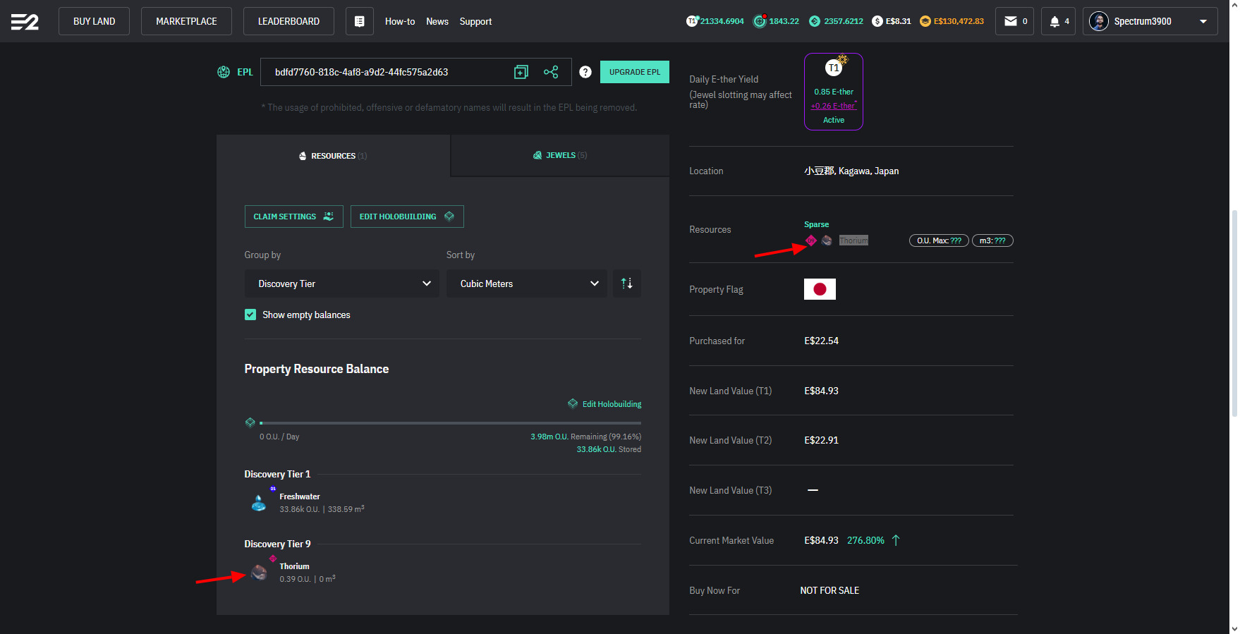Open the Sort by Cubic Meters dropdown
The height and width of the screenshot is (634, 1240).
(526, 284)
